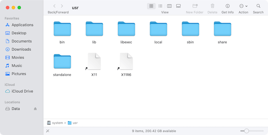Image resolution: width=268 pixels, height=135 pixels.
Task: Click the Favorites sidebar heading
Action: tap(12, 18)
